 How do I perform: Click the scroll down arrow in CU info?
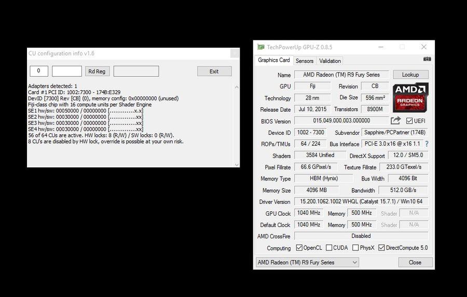[x=237, y=165]
